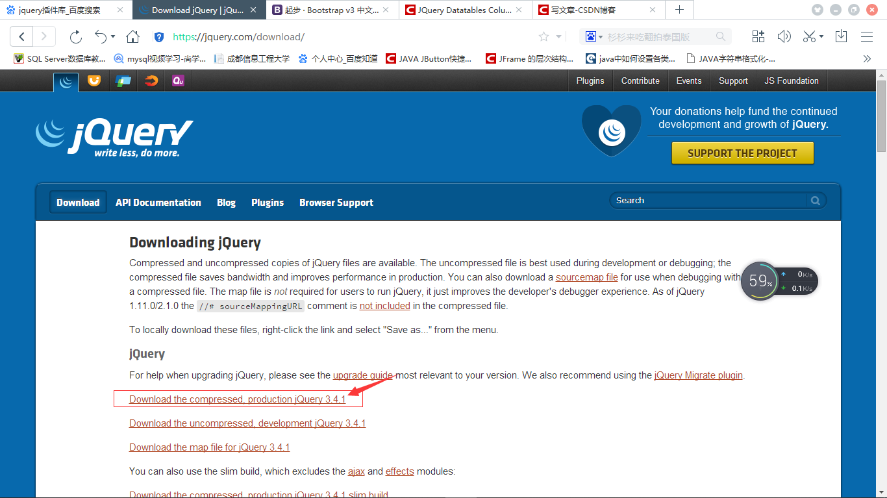Click the add-application grid icon
The image size is (887, 498).
758,37
